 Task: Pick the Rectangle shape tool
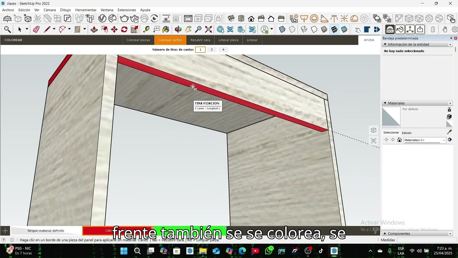(x=77, y=29)
